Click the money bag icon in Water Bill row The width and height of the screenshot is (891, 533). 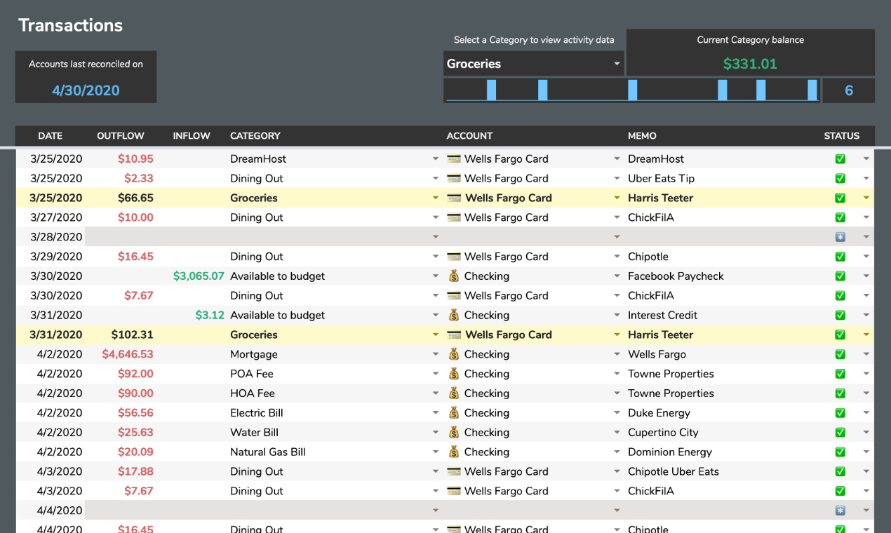pyautogui.click(x=454, y=433)
